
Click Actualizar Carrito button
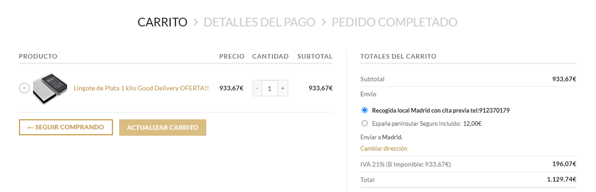tap(163, 127)
